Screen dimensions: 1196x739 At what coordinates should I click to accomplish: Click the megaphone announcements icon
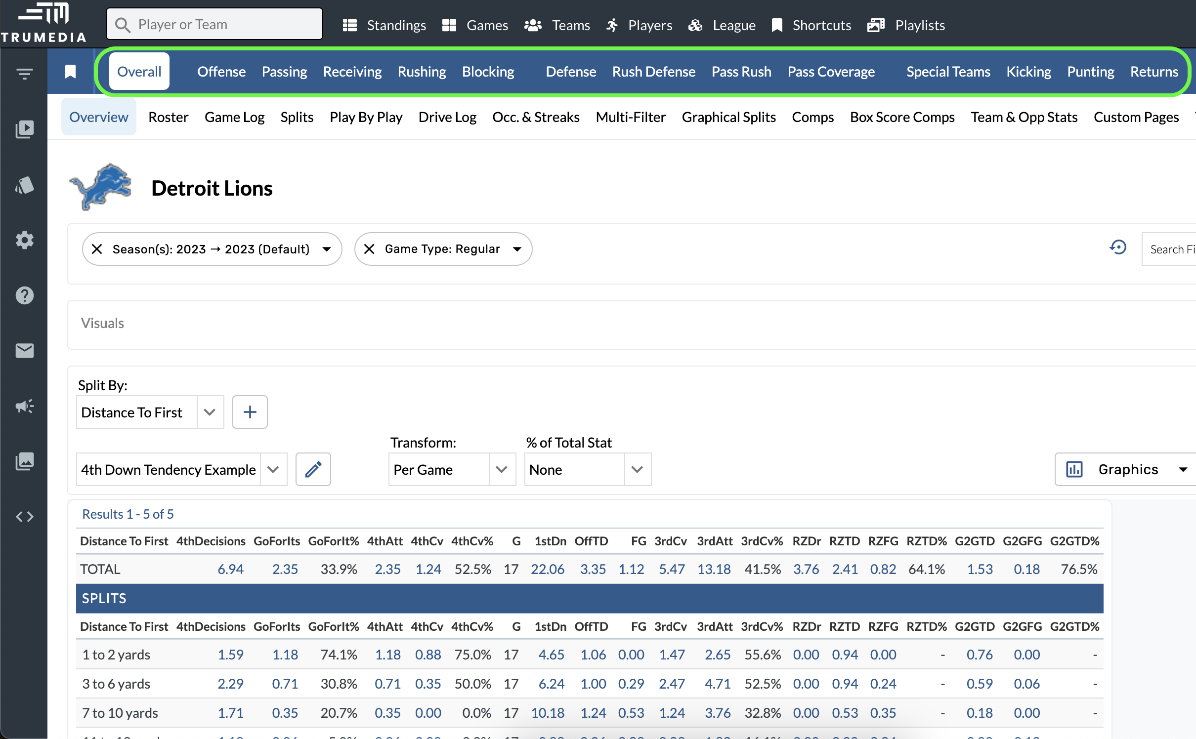24,406
